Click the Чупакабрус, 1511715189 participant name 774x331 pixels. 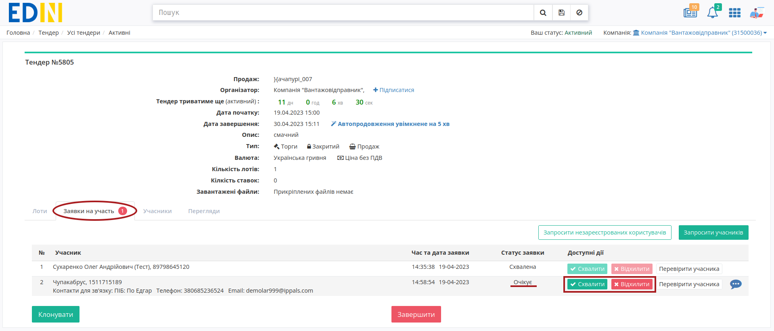pyautogui.click(x=87, y=282)
